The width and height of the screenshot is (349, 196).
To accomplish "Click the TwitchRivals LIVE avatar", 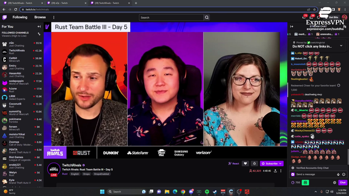I will coord(53,169).
